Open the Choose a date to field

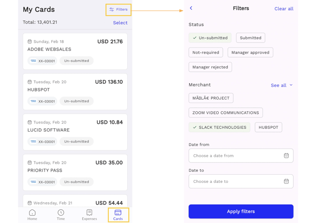coord(235,181)
